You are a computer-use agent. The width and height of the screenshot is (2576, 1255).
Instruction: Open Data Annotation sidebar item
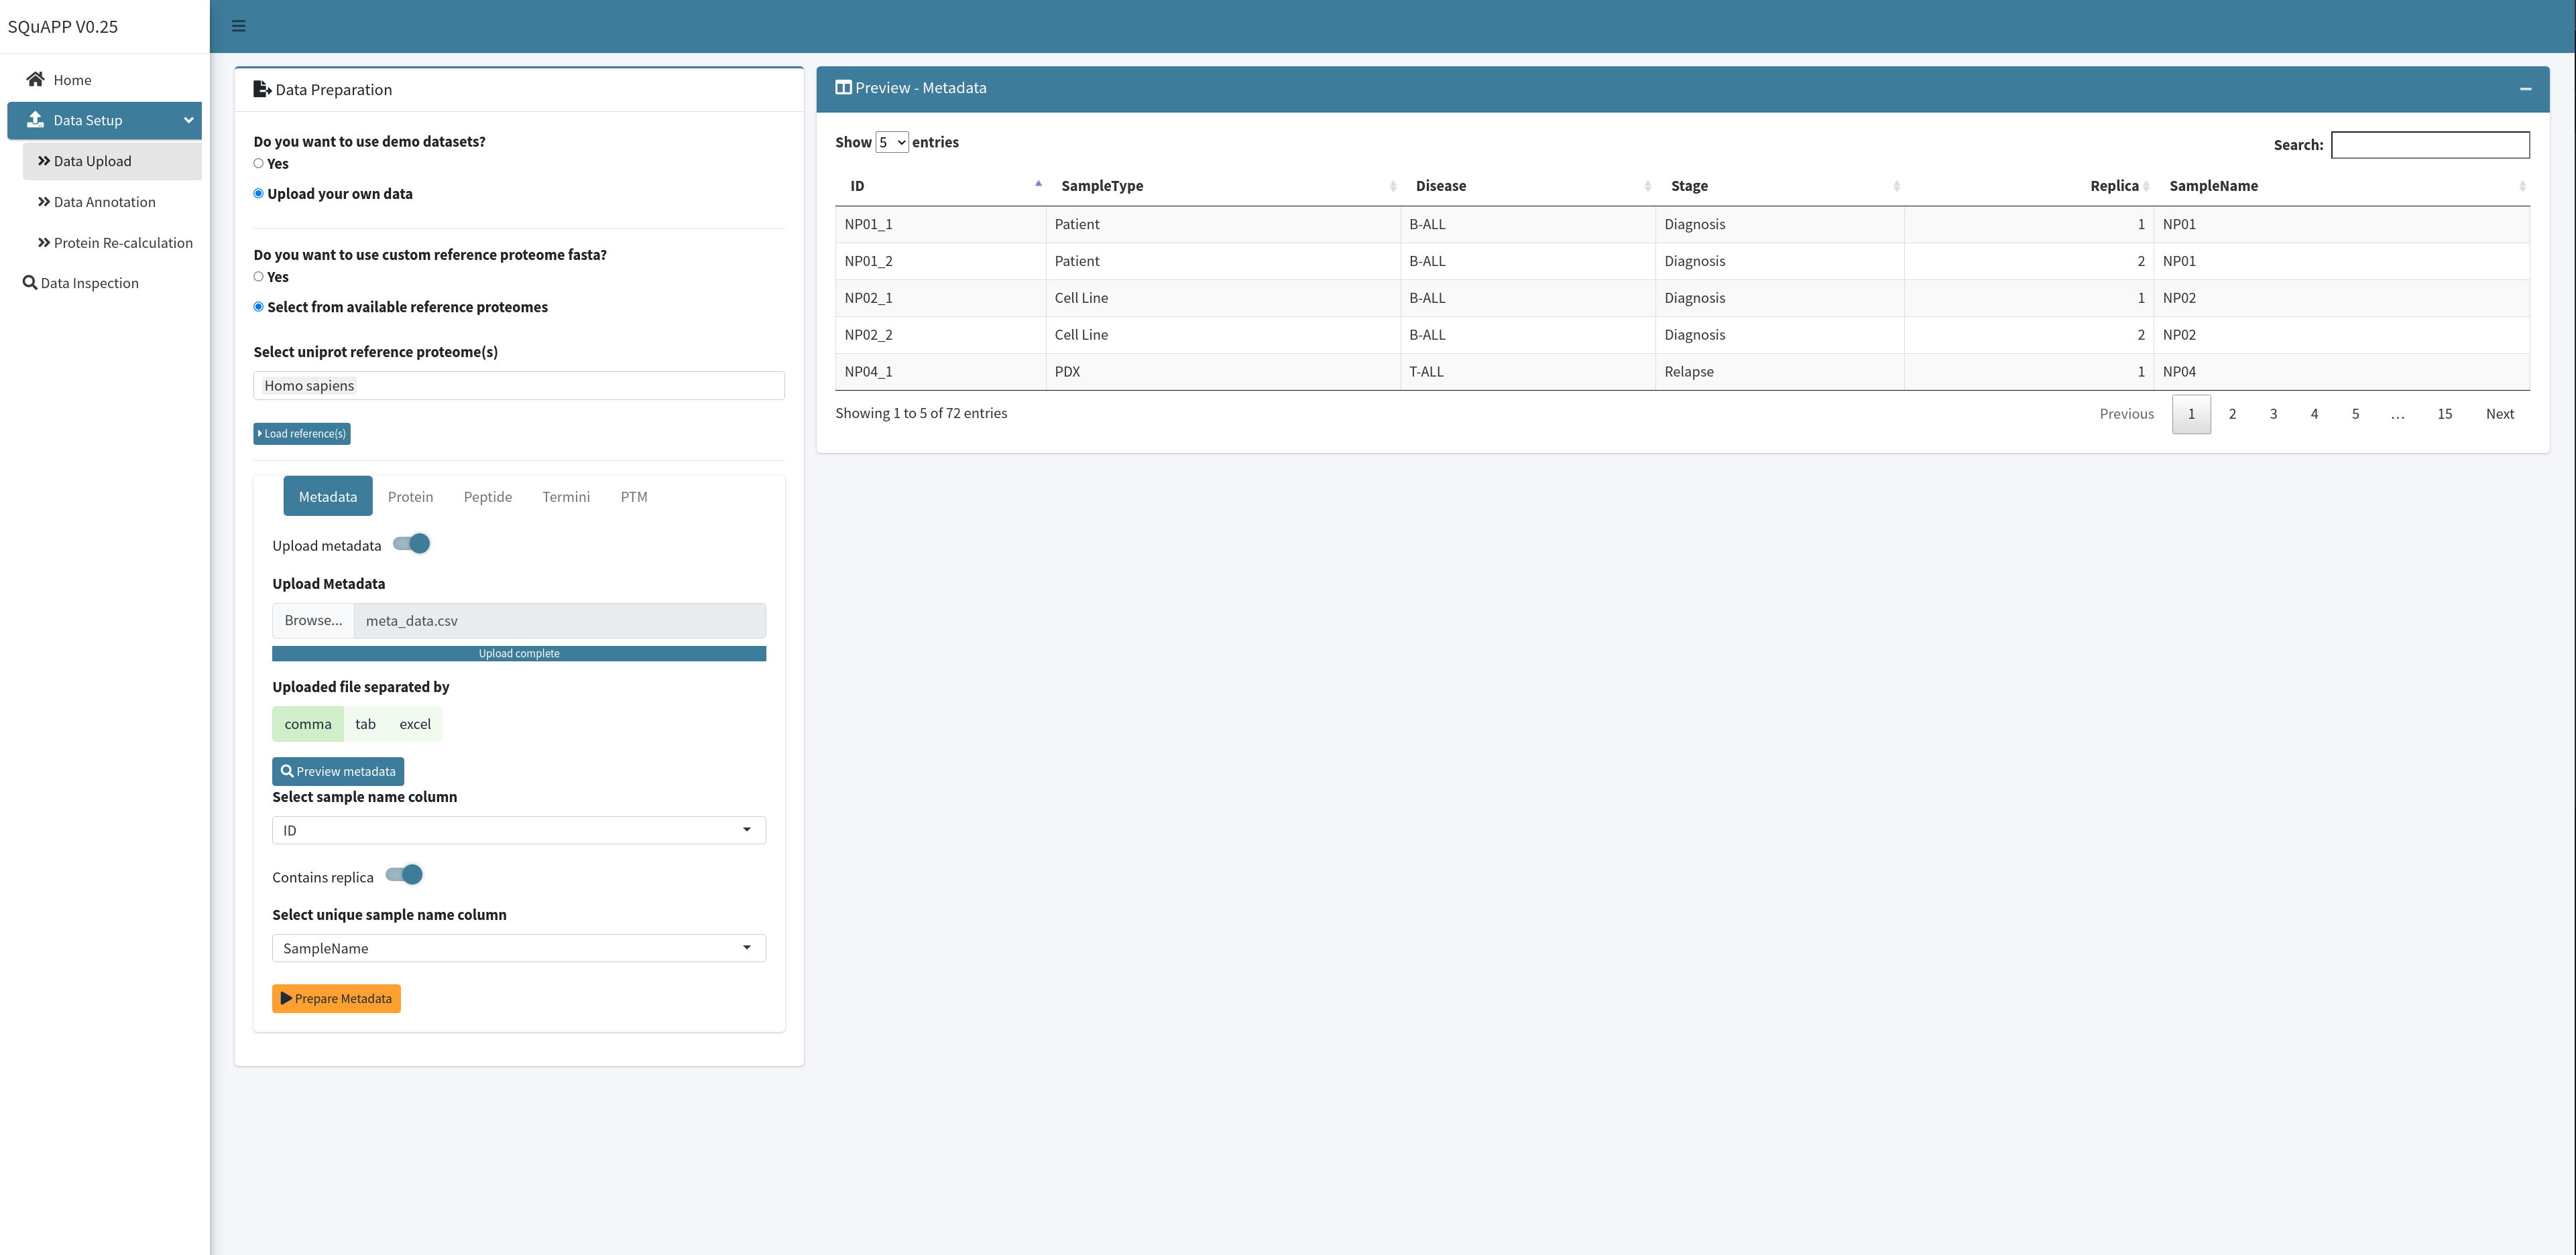tap(104, 202)
